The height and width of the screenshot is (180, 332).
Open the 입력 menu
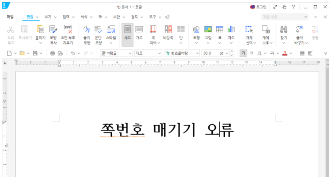click(66, 17)
